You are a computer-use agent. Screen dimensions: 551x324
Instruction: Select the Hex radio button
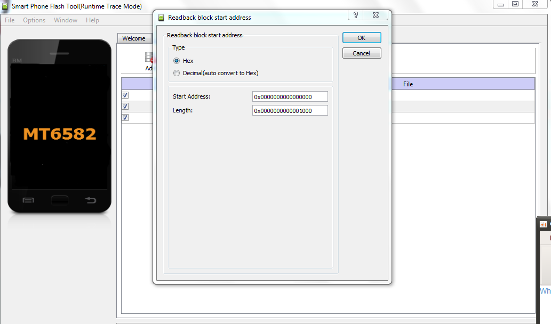pyautogui.click(x=177, y=61)
